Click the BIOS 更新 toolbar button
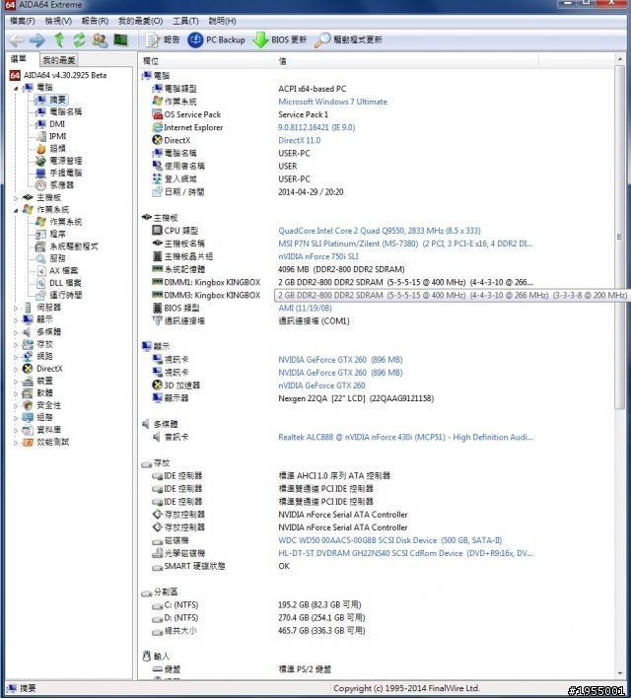631x699 pixels. pos(280,40)
